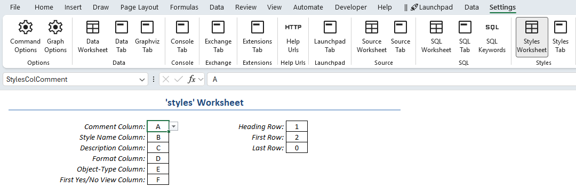Click the First Row label
Viewport: 576px width, 196px height.
tap(268, 138)
